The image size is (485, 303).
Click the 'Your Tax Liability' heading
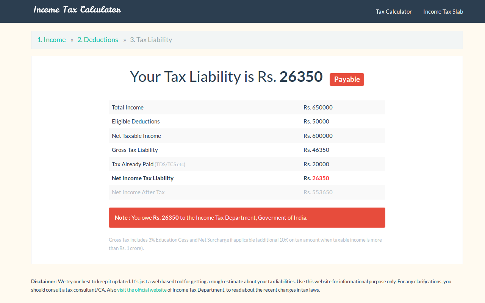[226, 77]
